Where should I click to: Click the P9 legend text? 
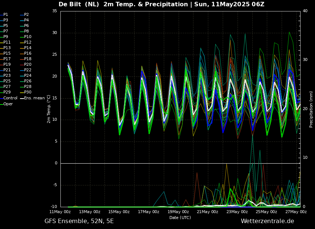[6, 37]
